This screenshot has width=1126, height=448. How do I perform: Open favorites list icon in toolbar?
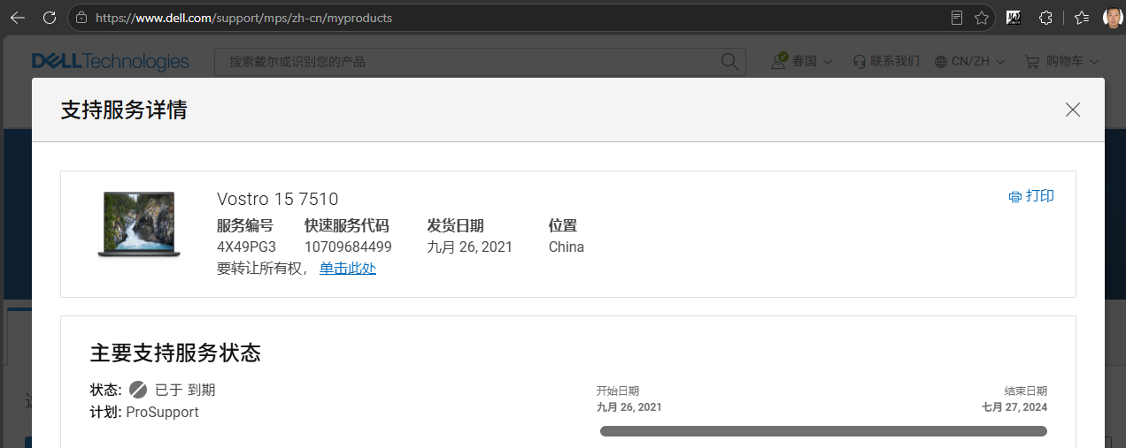pos(1082,18)
